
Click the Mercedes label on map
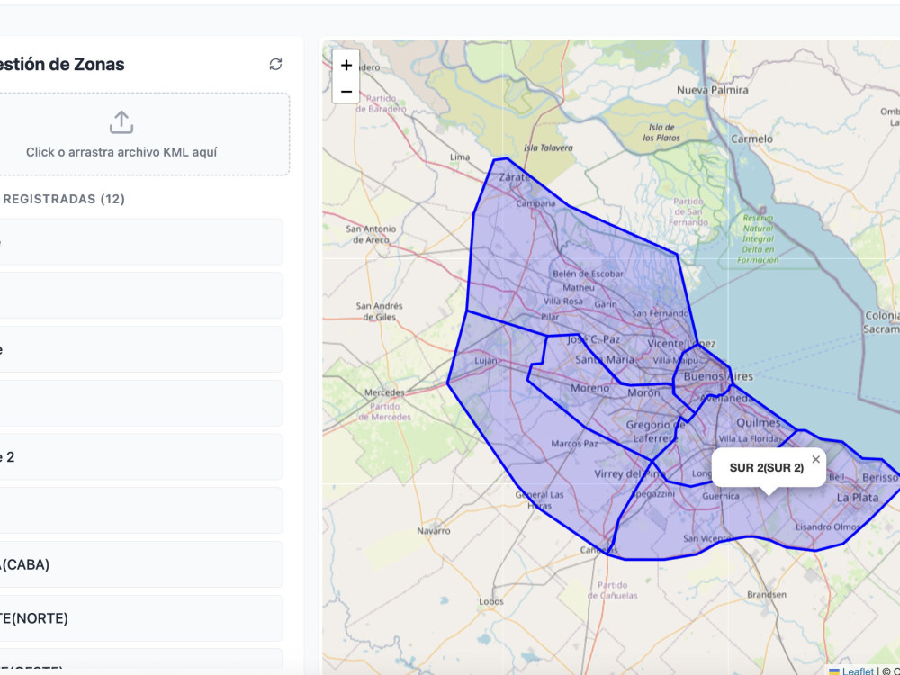pos(384,392)
